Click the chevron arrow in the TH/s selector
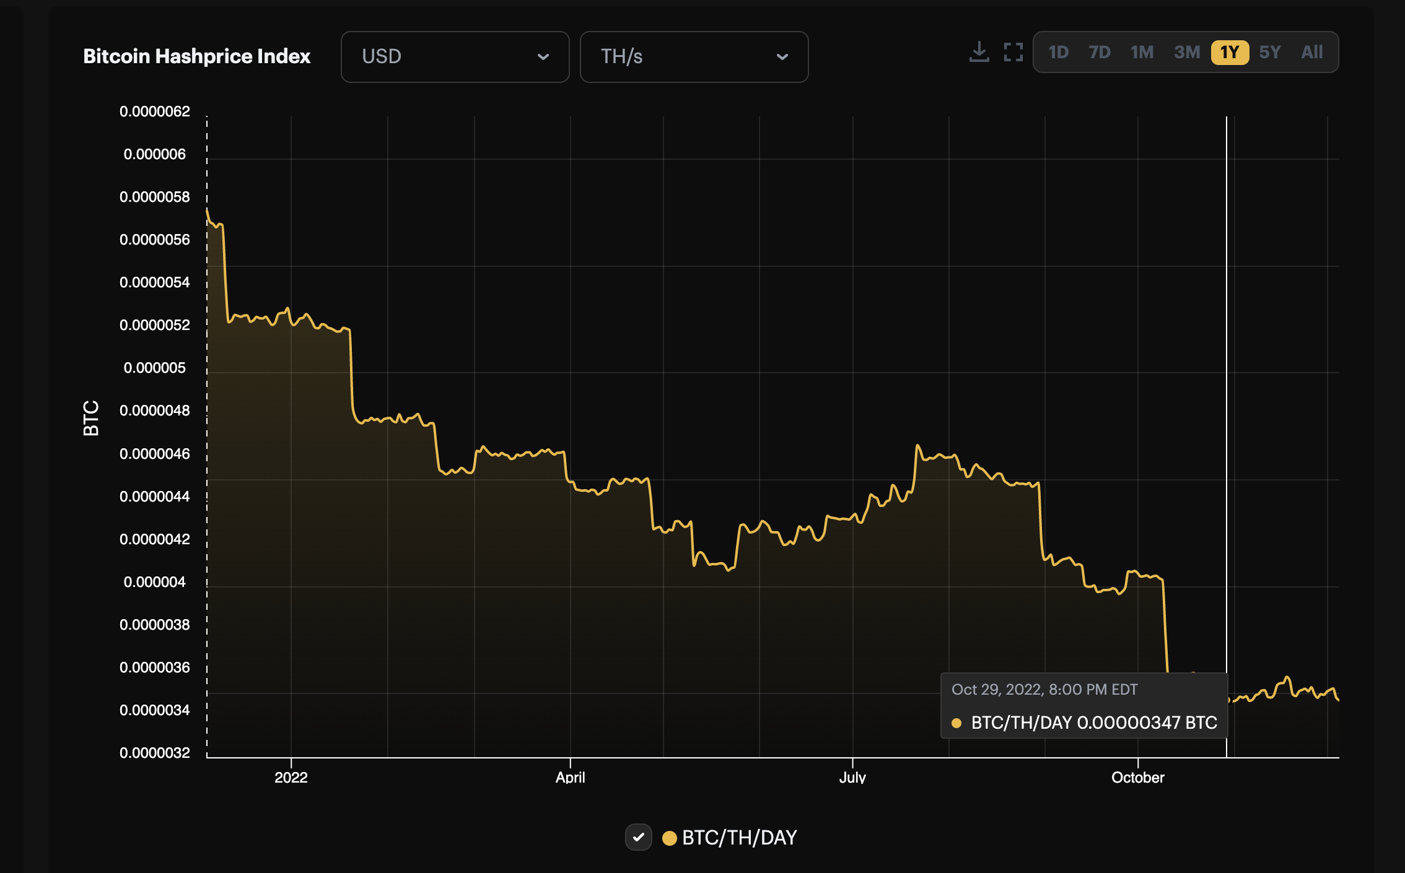 [x=782, y=57]
